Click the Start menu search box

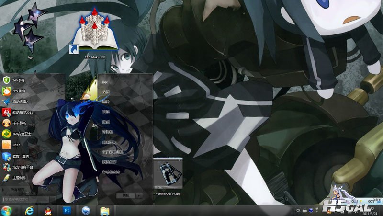point(26,200)
